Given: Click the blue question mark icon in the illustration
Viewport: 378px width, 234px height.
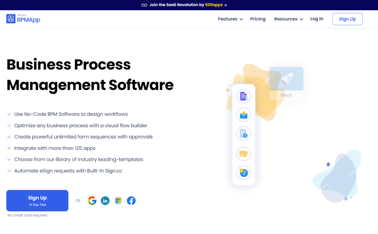Looking at the screenshot, I should (x=244, y=173).
